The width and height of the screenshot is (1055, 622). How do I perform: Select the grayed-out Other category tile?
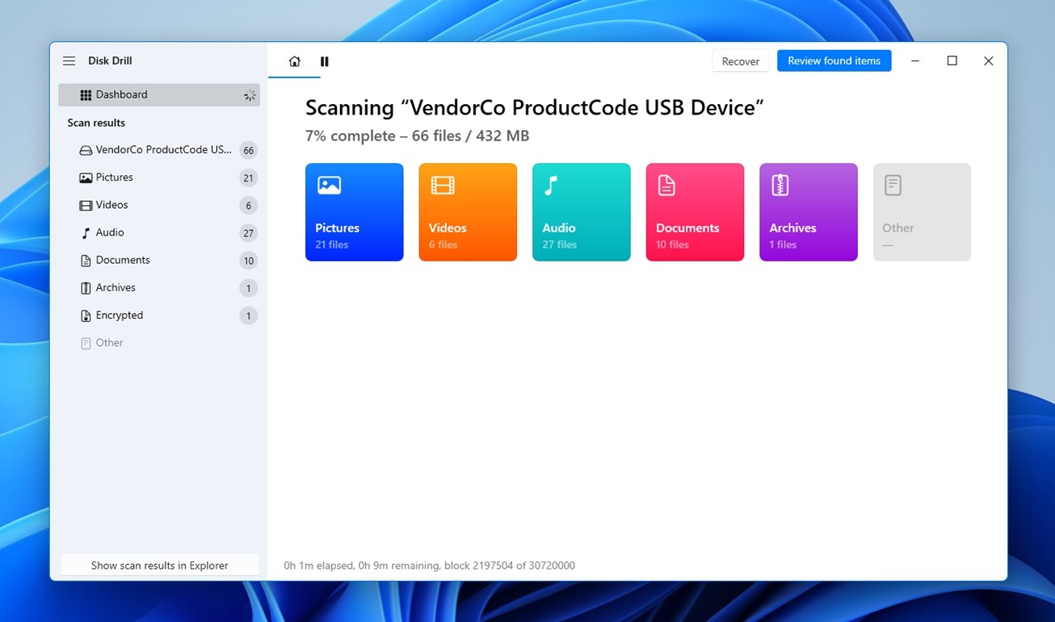tap(922, 212)
